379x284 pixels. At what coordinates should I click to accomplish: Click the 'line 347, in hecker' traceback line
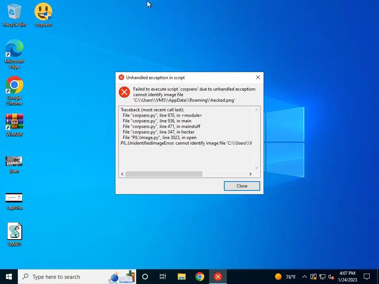pos(158,132)
